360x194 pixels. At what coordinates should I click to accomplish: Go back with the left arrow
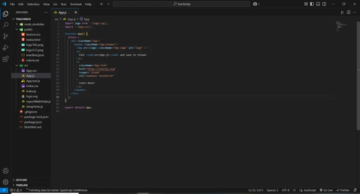pyautogui.click(x=102, y=4)
